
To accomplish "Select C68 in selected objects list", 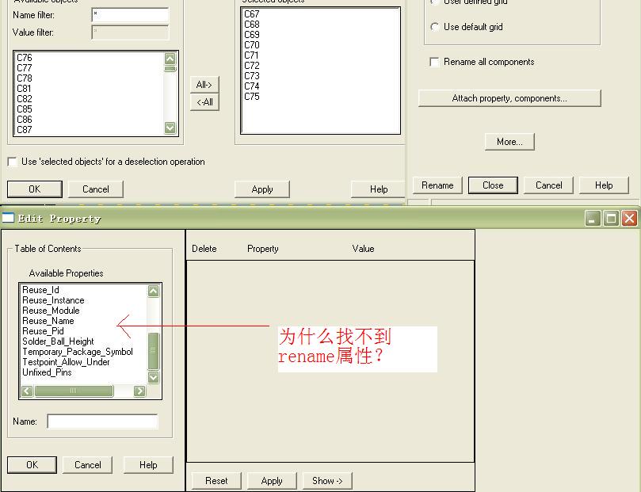I will (252, 24).
